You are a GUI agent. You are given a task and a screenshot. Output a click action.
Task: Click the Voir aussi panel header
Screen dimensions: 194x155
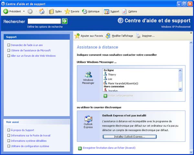pyautogui.click(x=37, y=122)
